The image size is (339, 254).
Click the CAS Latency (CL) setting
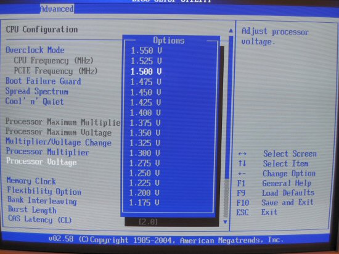tap(40, 219)
